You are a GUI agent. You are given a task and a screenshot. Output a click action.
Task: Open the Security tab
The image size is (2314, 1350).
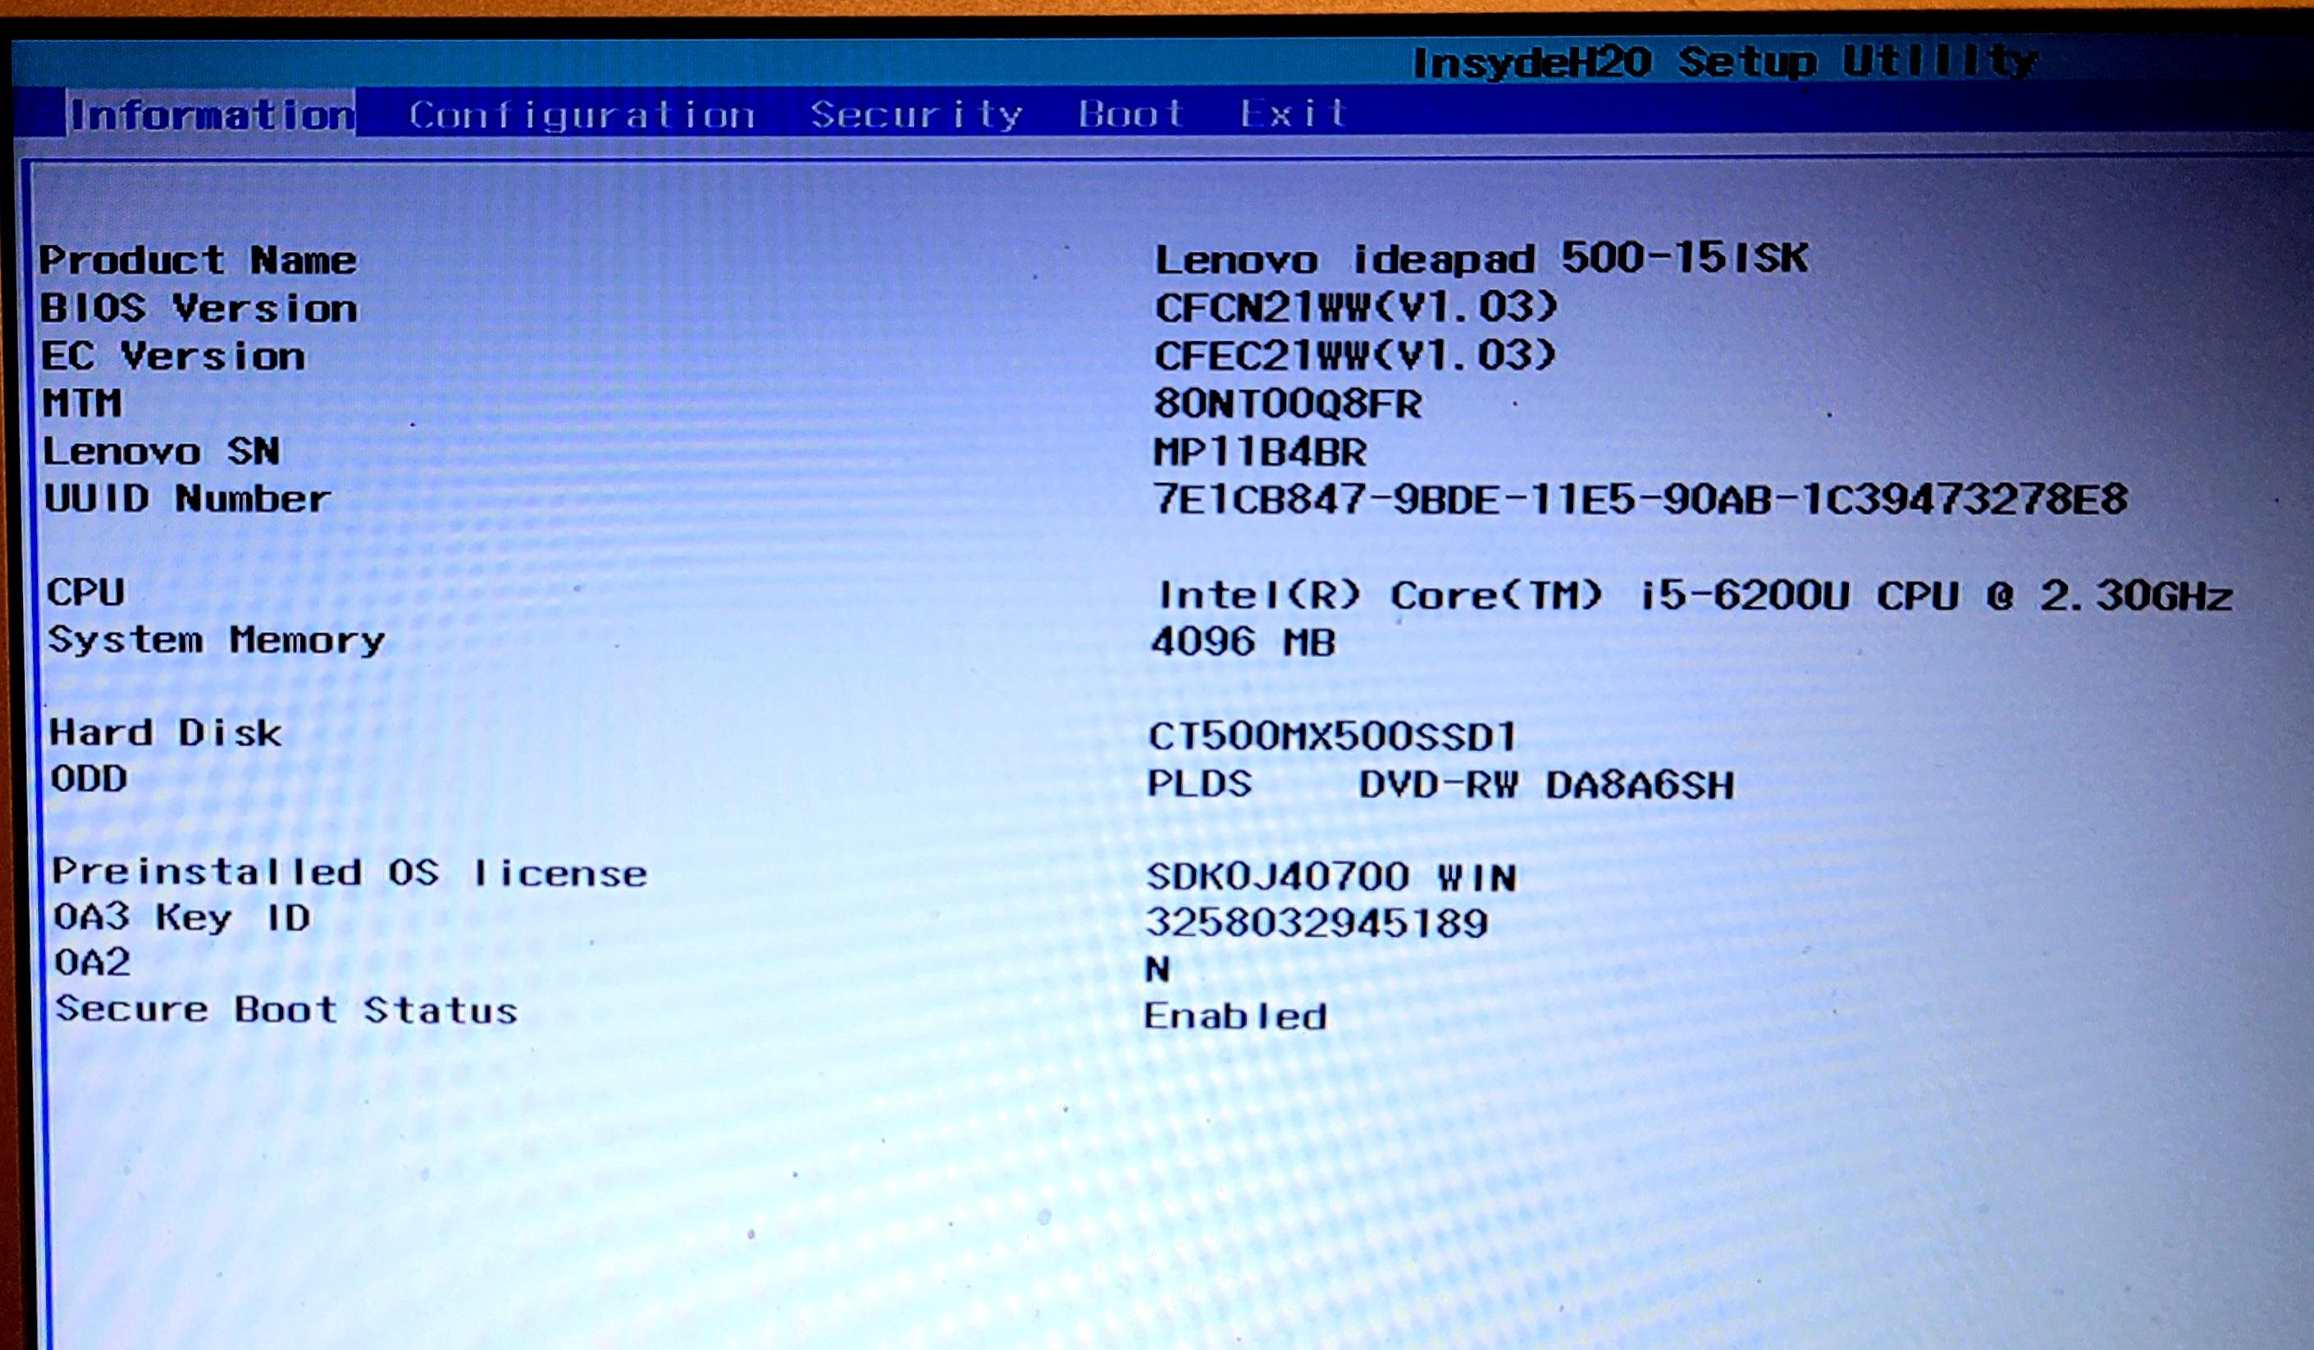(916, 115)
